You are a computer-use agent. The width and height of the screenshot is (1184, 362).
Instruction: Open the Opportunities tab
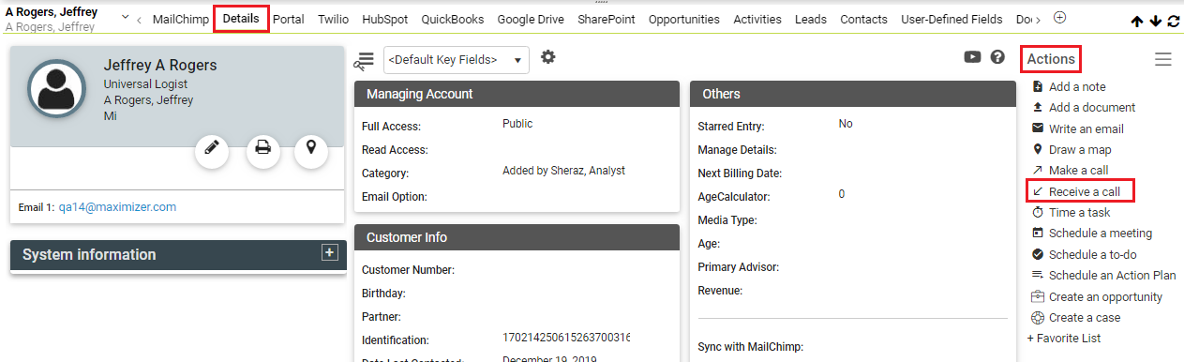[684, 19]
